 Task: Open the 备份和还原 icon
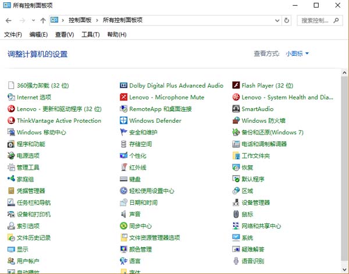click(x=236, y=132)
